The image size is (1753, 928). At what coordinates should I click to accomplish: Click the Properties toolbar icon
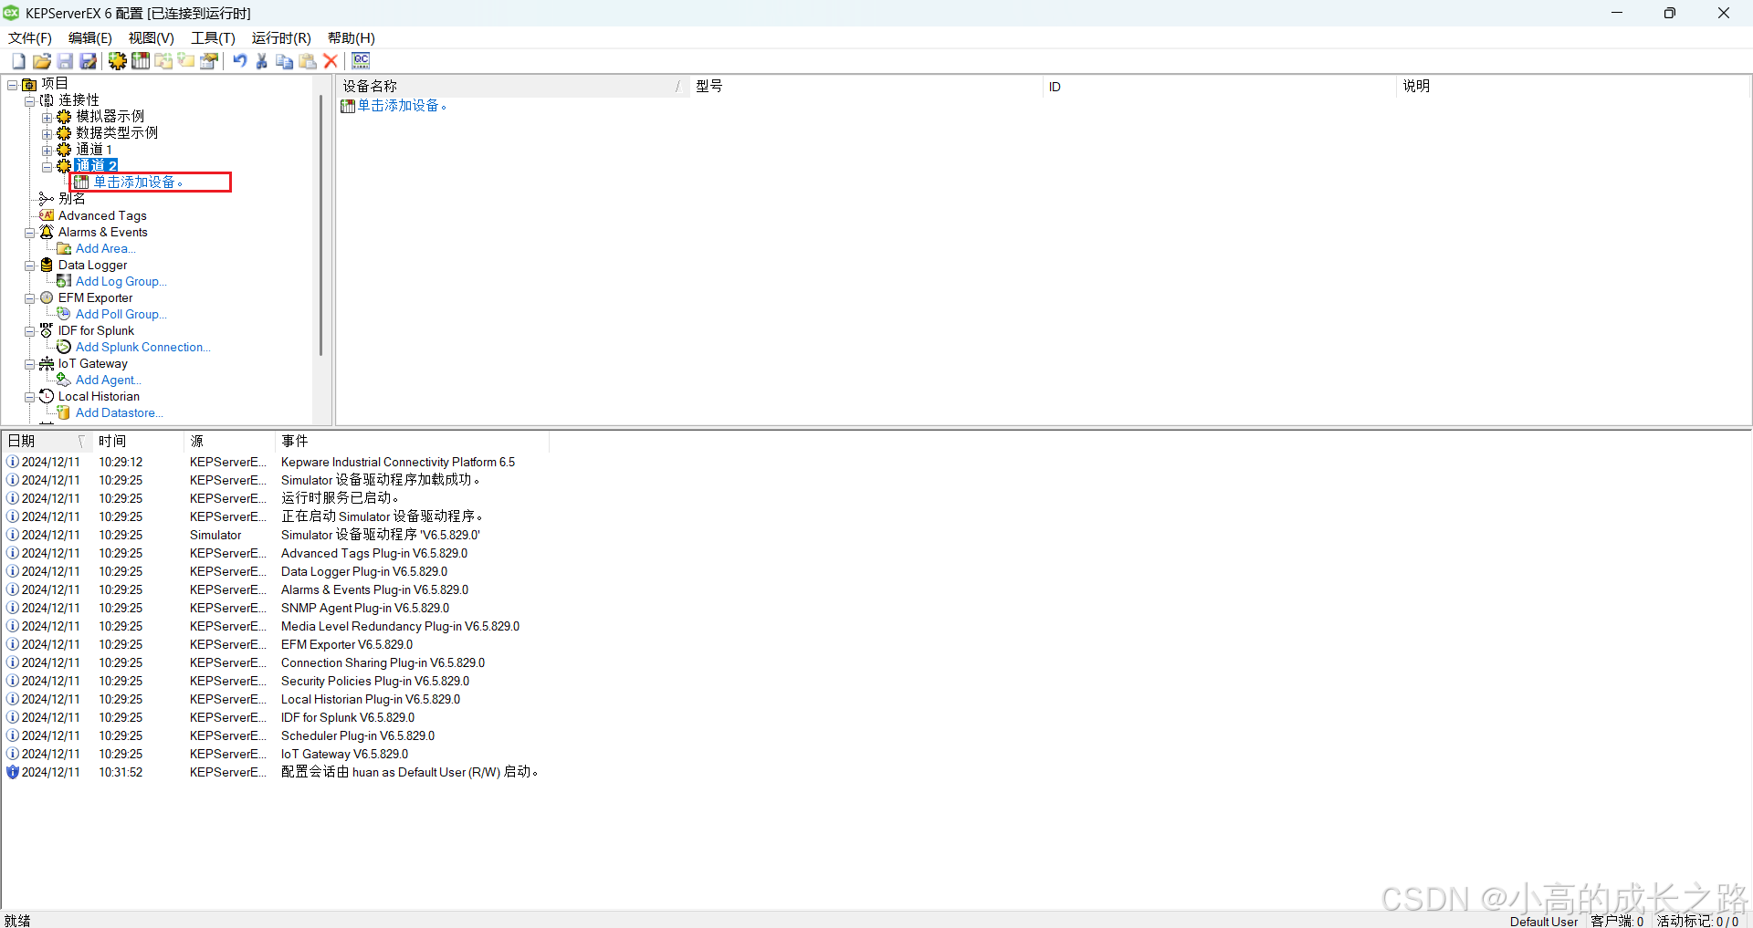(x=209, y=61)
